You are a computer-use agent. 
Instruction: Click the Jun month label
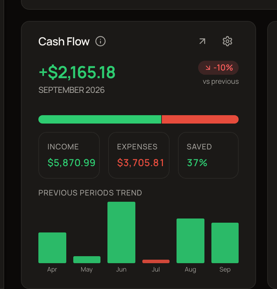(121, 269)
